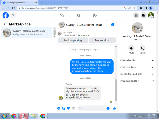Open the account profile picture menu

coord(151,16)
